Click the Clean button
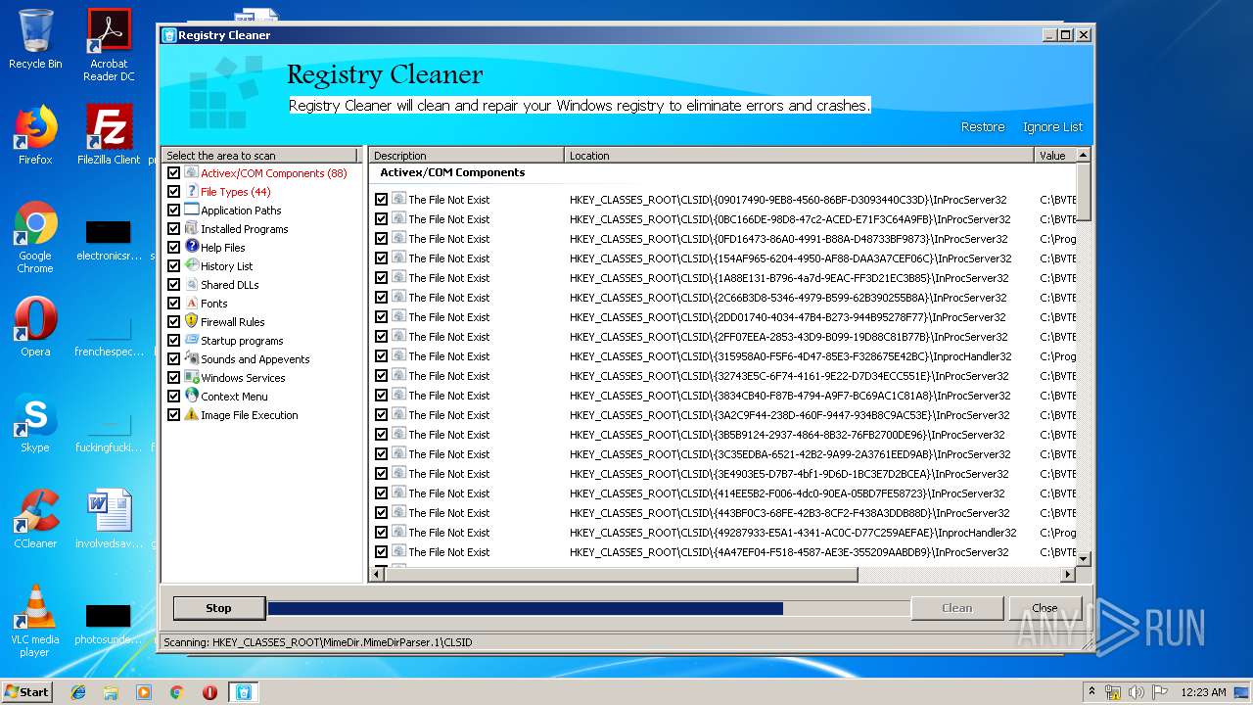The width and height of the screenshot is (1253, 705). pos(956,608)
